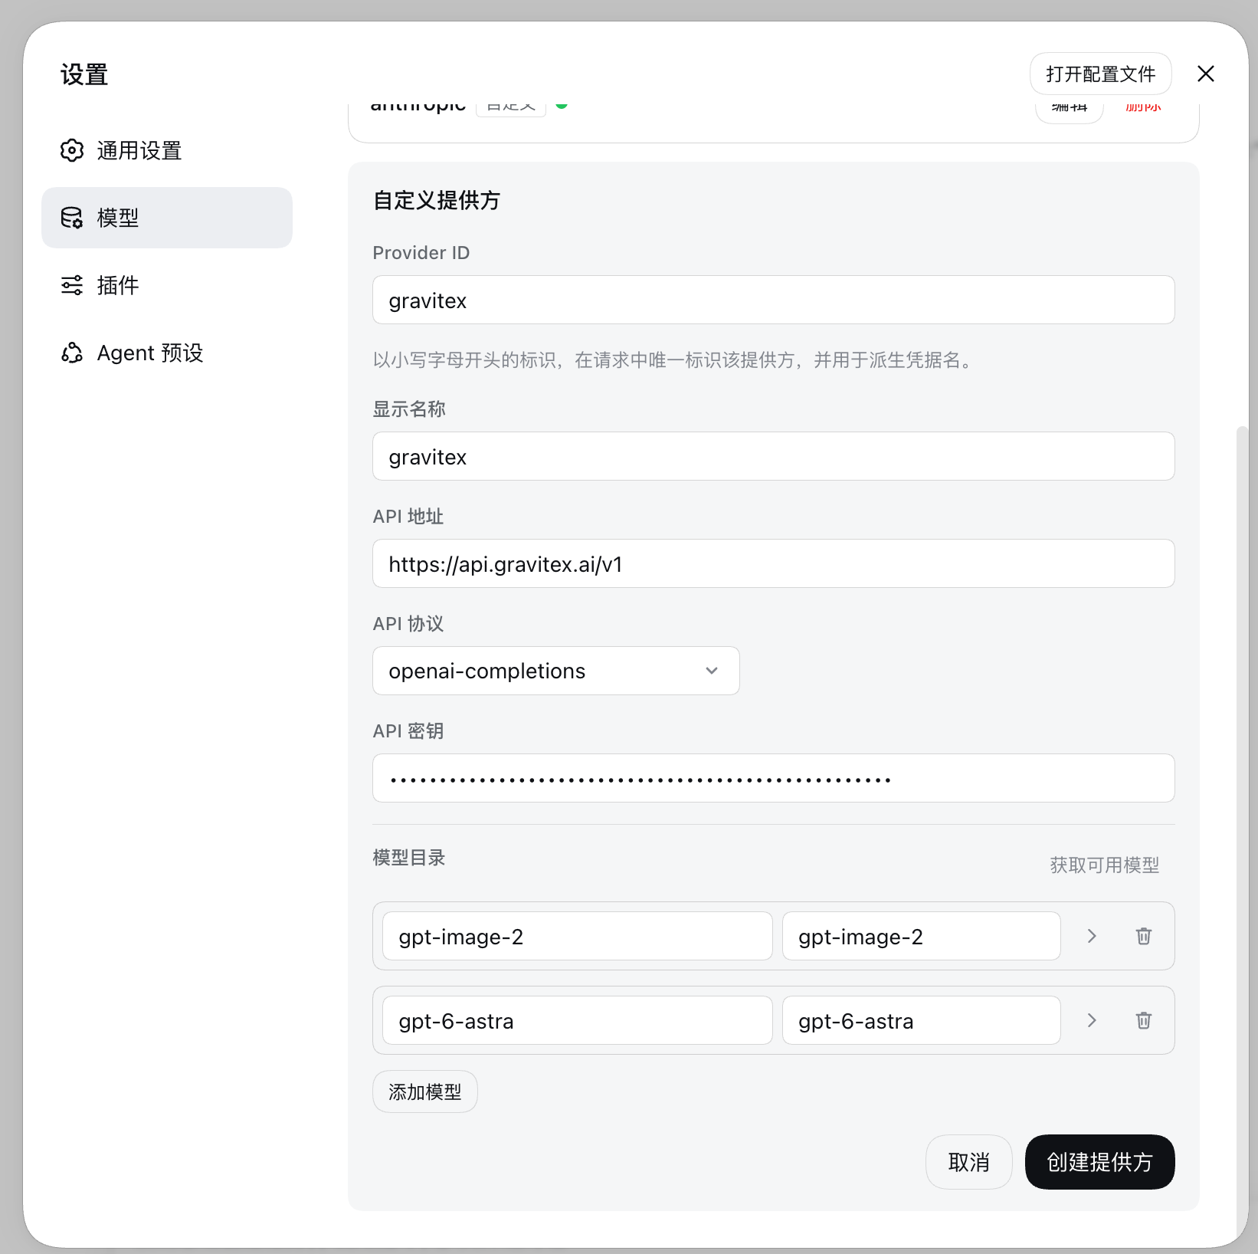Click the API 地址 field
The image size is (1258, 1254).
point(773,563)
